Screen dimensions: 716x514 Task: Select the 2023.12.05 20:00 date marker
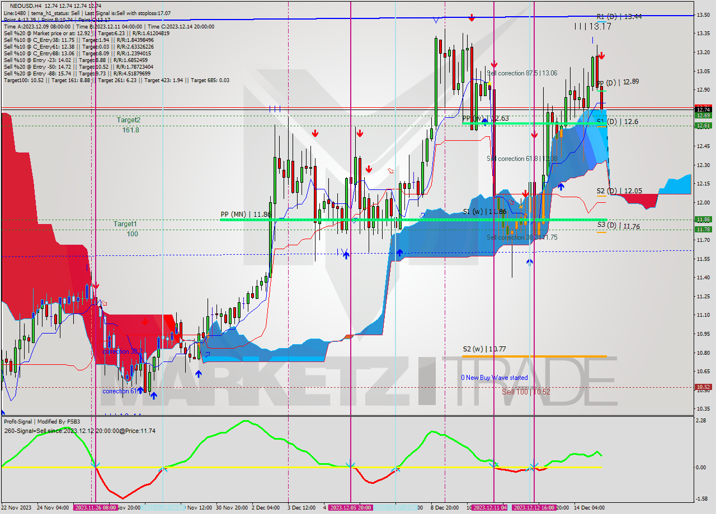click(350, 508)
